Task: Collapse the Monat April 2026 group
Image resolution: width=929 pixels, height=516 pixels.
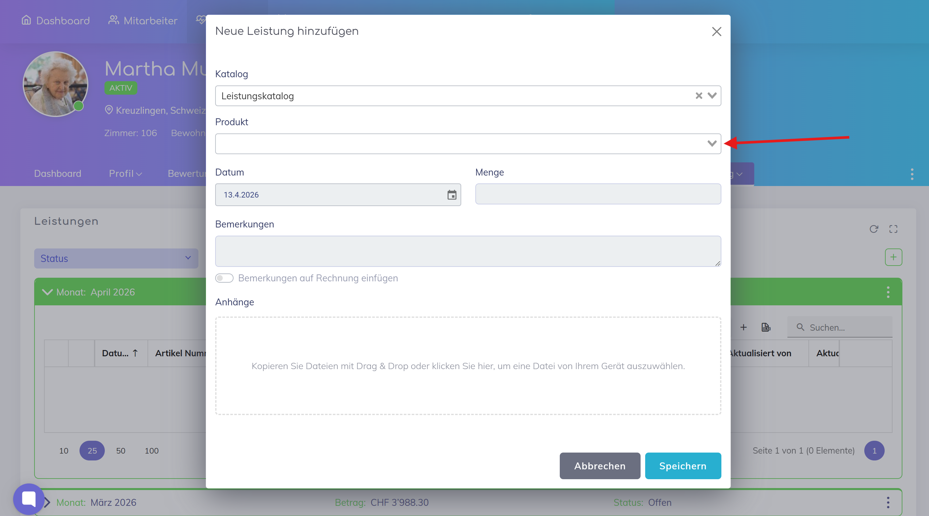Action: pos(47,292)
